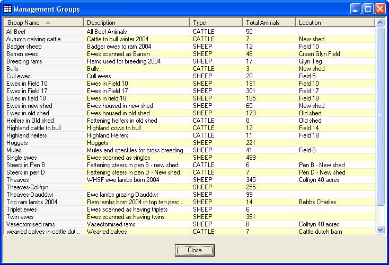Select the Cull ewes group name
The width and height of the screenshot is (389, 265).
click(x=19, y=76)
